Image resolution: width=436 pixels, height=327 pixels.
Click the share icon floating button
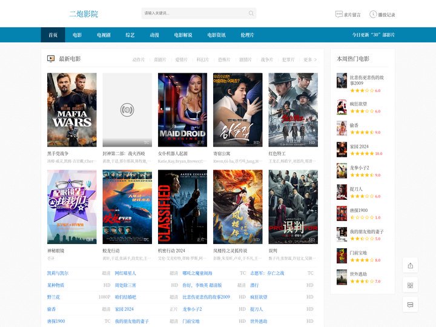pos(410,266)
